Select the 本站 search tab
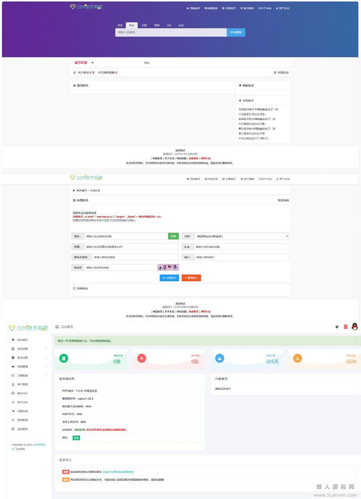Viewport: 361px width, 499px height. 131,25
